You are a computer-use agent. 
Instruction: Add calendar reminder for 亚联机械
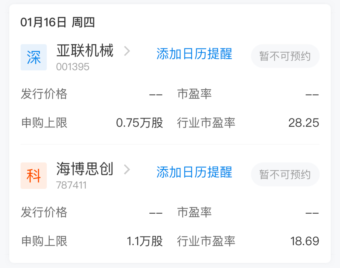coord(194,54)
